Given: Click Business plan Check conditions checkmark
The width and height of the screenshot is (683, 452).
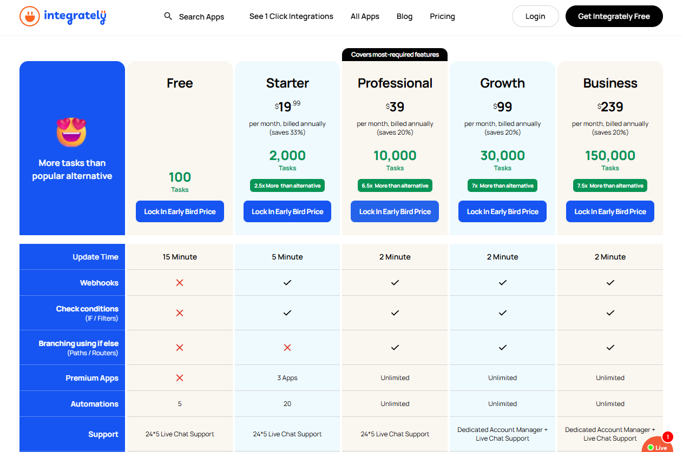Looking at the screenshot, I should [610, 313].
